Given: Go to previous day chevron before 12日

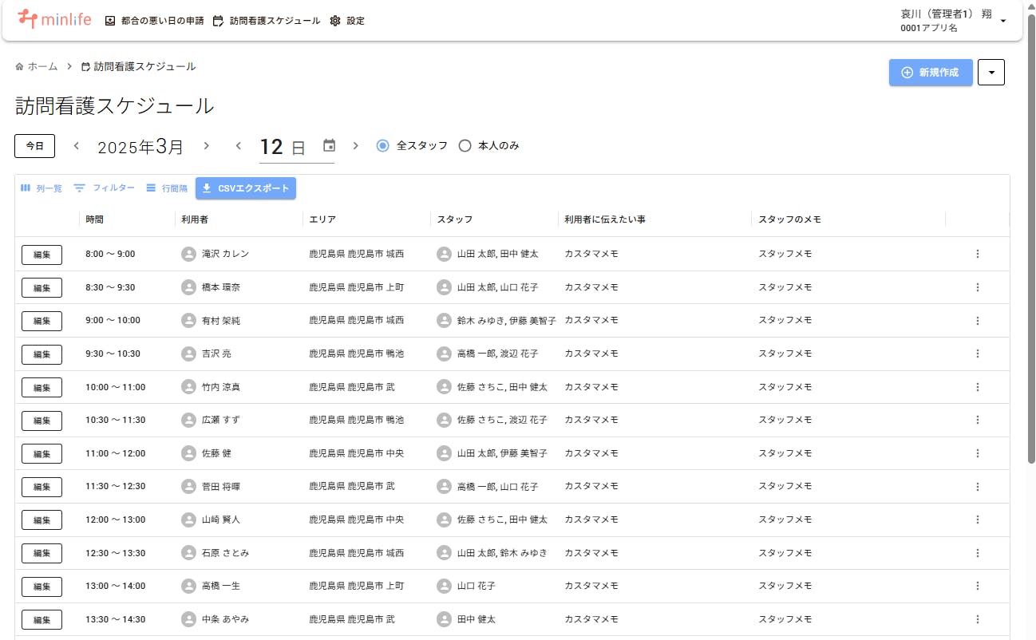Looking at the screenshot, I should pyautogui.click(x=238, y=146).
